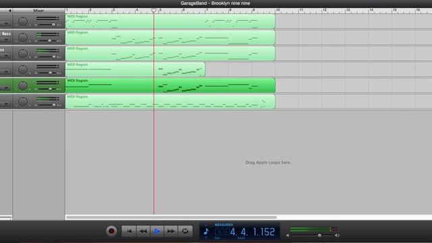432x243 pixels.
Task: Click the master volume loud speaker icon
Action: 337,236
